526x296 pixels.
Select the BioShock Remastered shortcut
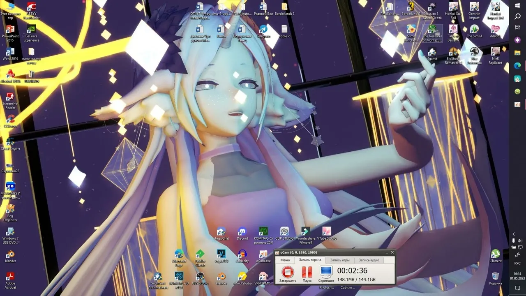point(453,56)
